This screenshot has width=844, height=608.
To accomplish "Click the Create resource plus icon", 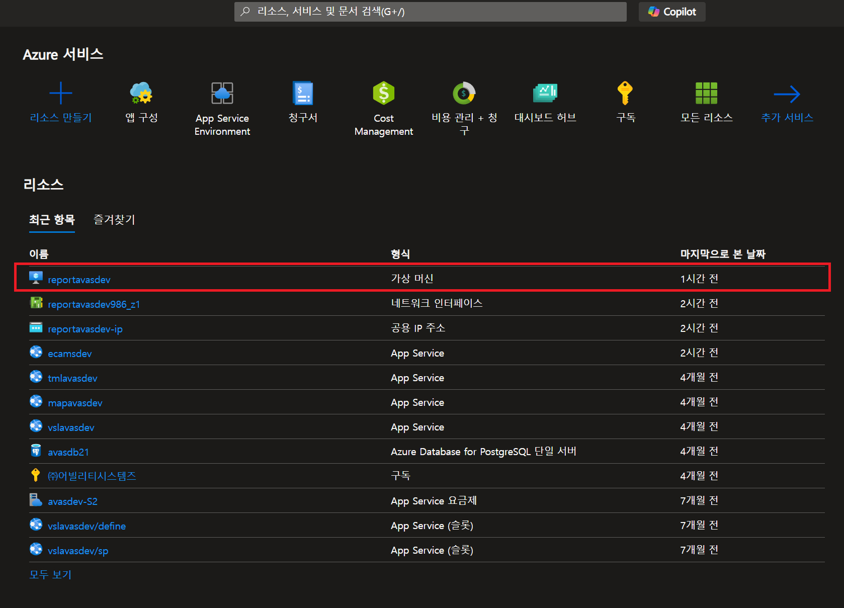I will point(61,93).
